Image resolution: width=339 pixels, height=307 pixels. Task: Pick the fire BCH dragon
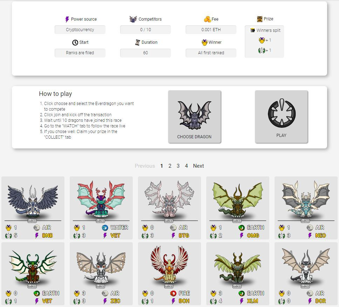(x=169, y=274)
